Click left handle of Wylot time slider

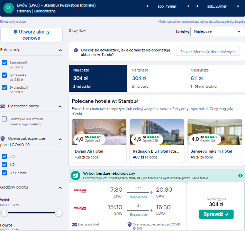(x=4, y=212)
